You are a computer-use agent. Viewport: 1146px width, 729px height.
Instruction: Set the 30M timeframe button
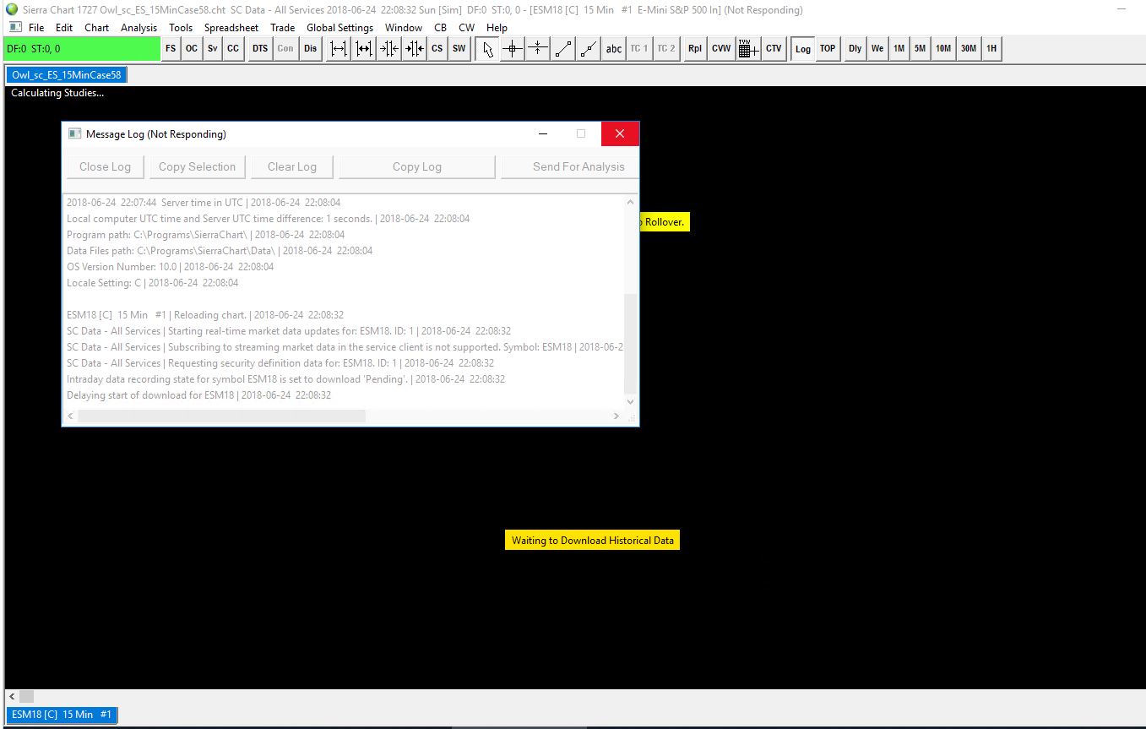click(x=969, y=49)
